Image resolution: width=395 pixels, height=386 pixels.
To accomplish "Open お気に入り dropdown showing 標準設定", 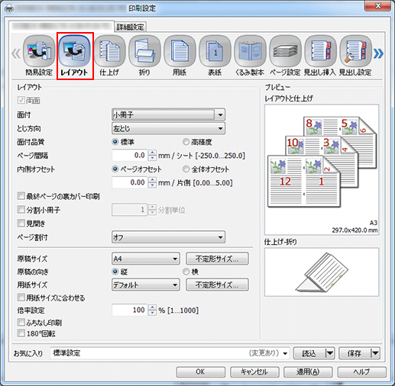I will click(170, 353).
